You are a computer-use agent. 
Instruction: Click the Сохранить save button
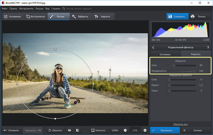point(177,16)
